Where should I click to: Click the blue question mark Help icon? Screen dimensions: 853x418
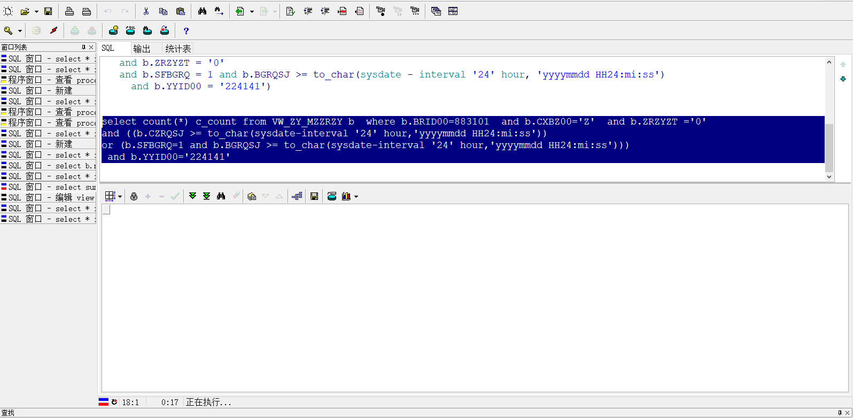[x=186, y=31]
